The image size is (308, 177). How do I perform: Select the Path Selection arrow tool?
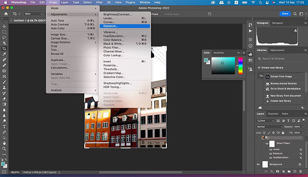tap(4, 138)
